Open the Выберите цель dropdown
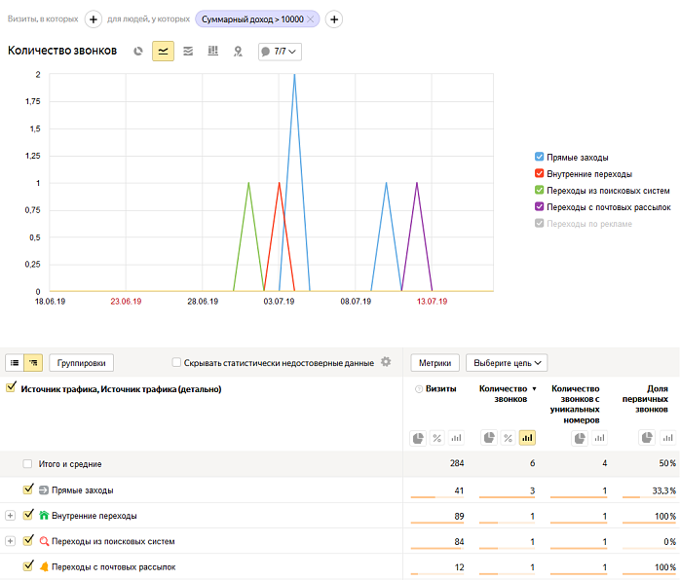The height and width of the screenshot is (580, 680). [507, 363]
